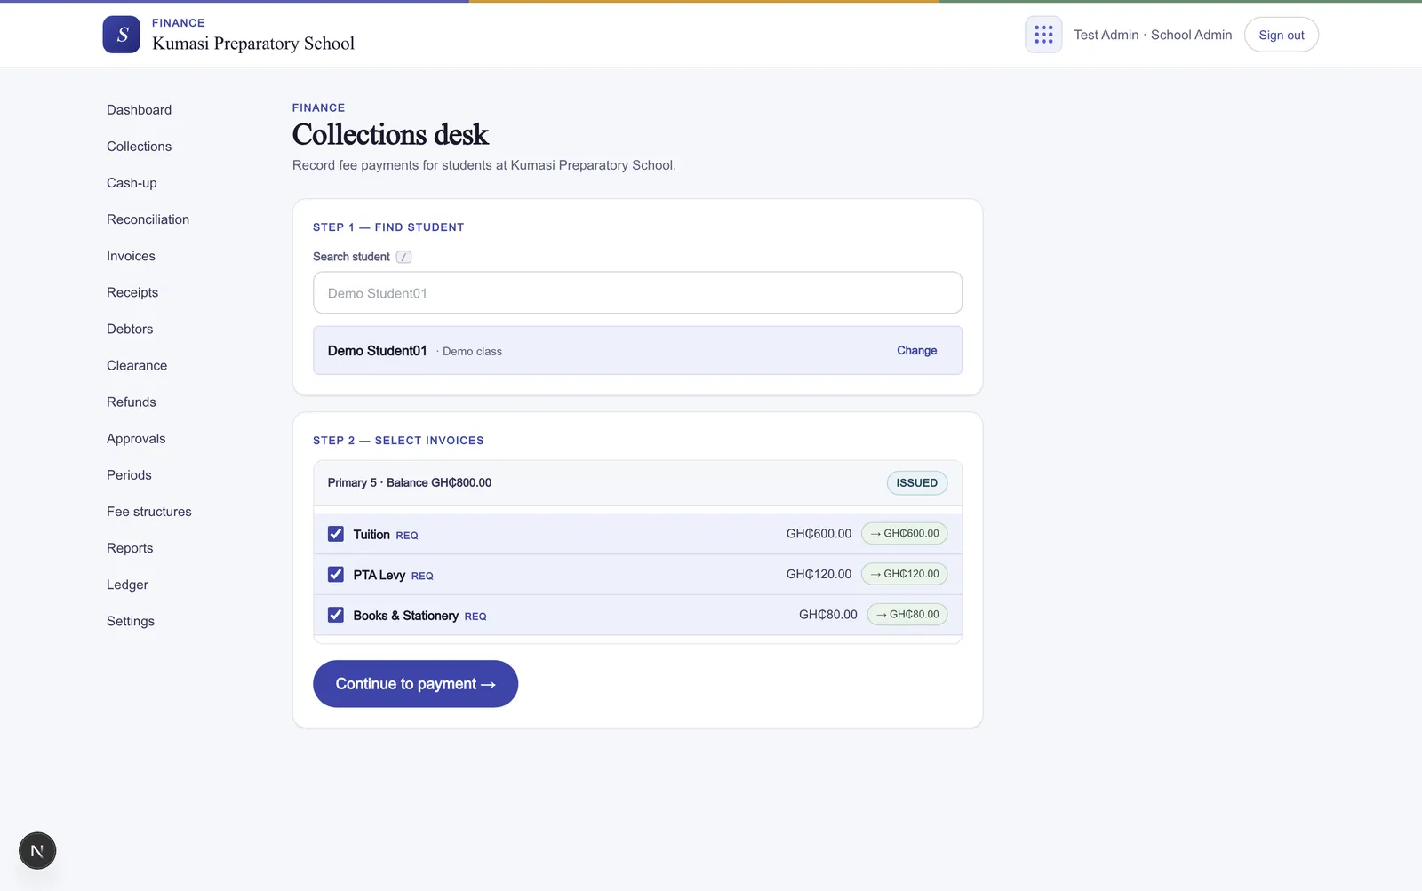Open Ledger in sidebar
The height and width of the screenshot is (891, 1422).
(x=127, y=585)
